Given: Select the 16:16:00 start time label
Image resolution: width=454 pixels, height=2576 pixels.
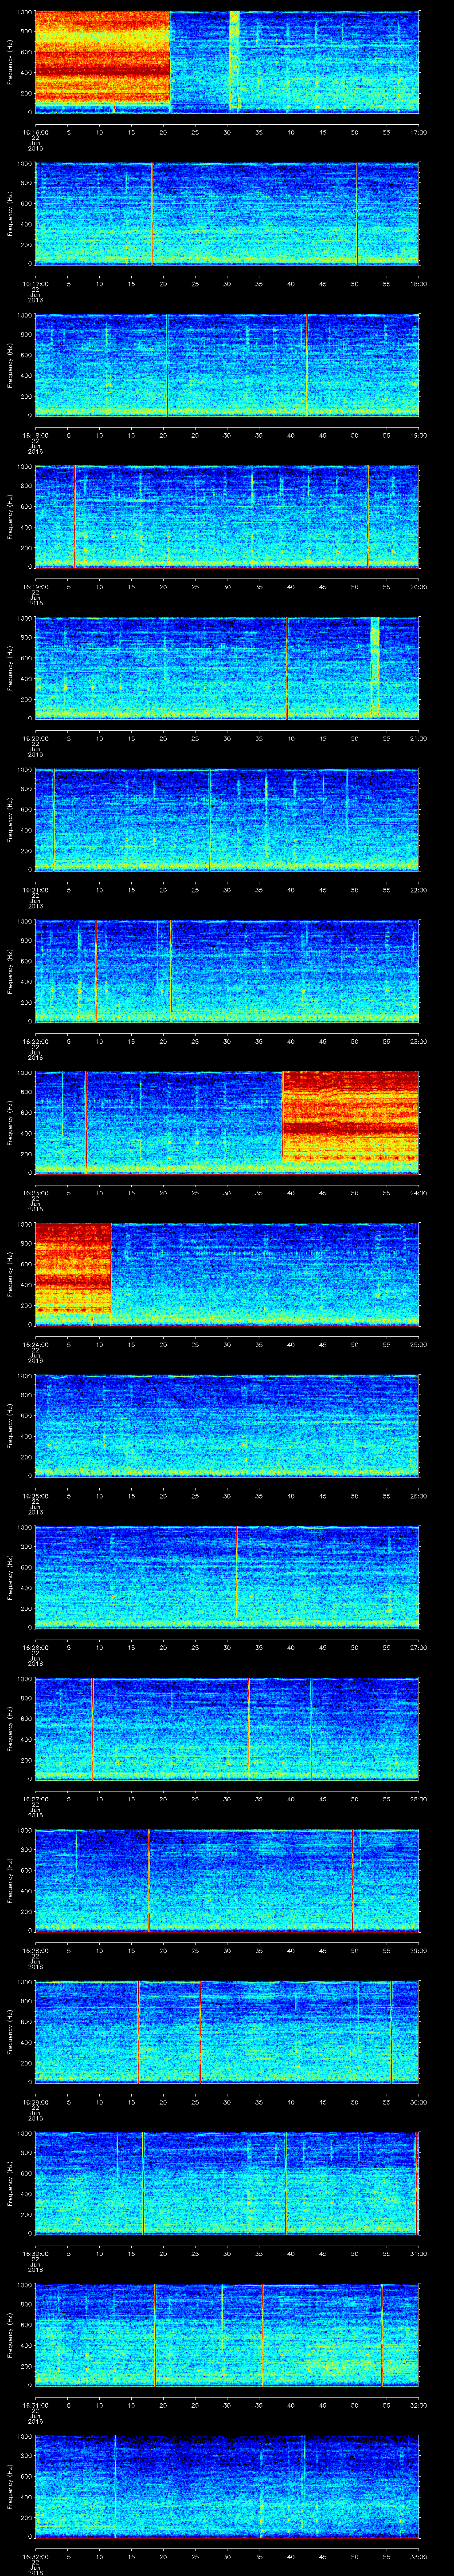Looking at the screenshot, I should [35, 132].
